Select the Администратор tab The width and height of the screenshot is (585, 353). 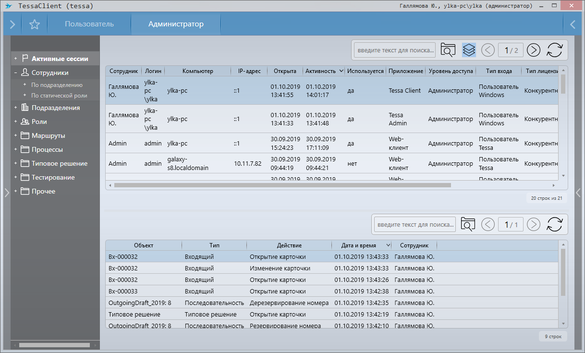point(176,24)
